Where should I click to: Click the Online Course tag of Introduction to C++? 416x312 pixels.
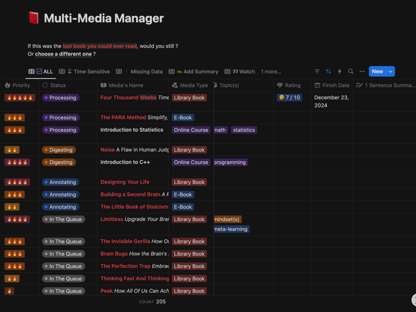(191, 162)
